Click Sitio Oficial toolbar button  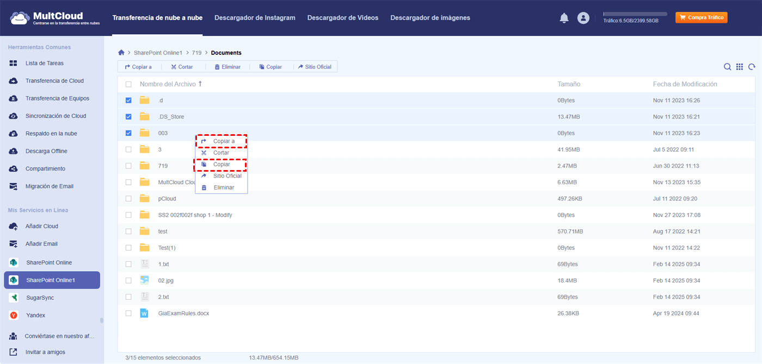click(315, 67)
